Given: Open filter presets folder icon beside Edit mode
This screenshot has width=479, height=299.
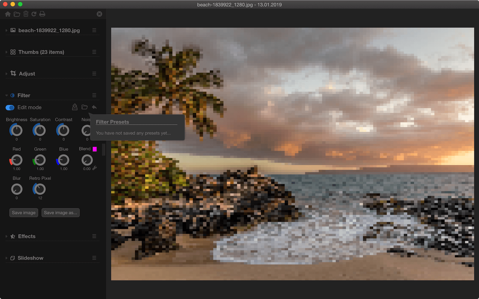Looking at the screenshot, I should [x=84, y=107].
